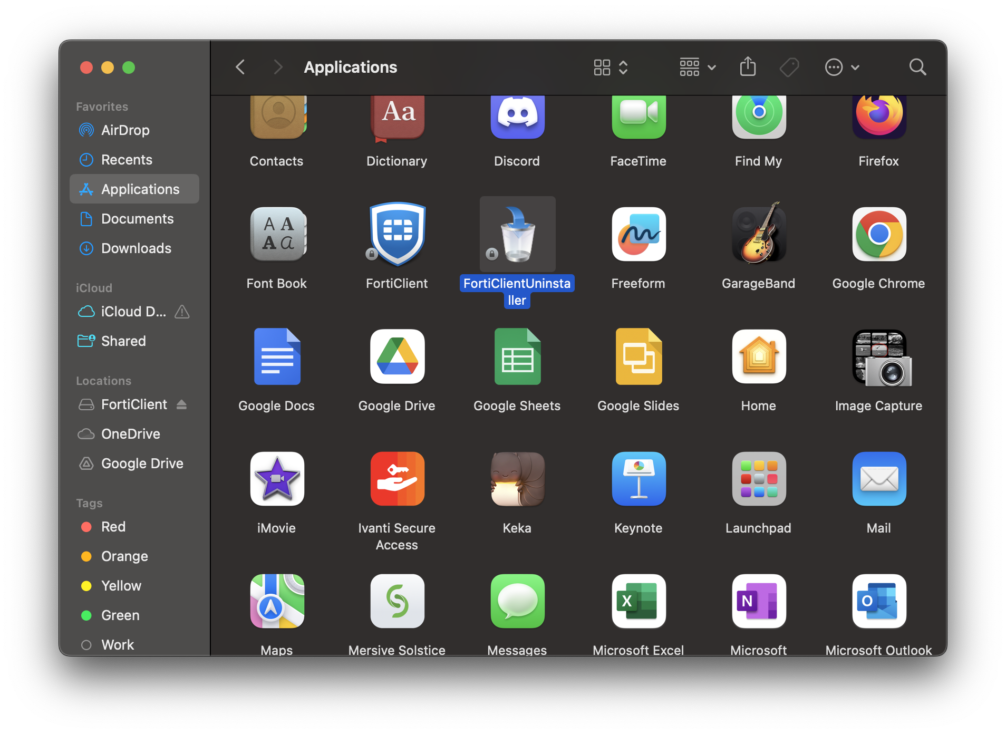This screenshot has width=1006, height=734.
Task: Click the Find My app icon
Action: point(759,117)
